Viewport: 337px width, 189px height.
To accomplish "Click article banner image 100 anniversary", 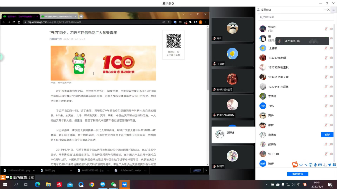I will [103, 63].
